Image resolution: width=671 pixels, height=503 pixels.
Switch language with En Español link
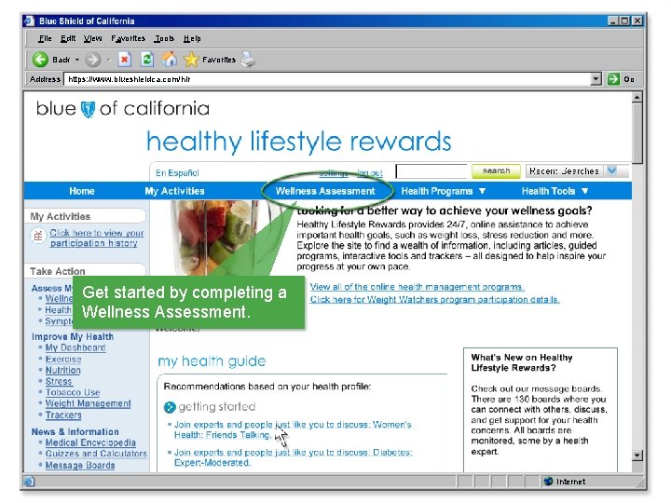point(177,173)
